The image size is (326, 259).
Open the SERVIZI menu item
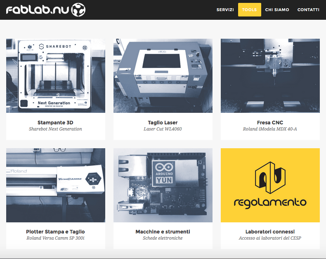click(x=225, y=10)
